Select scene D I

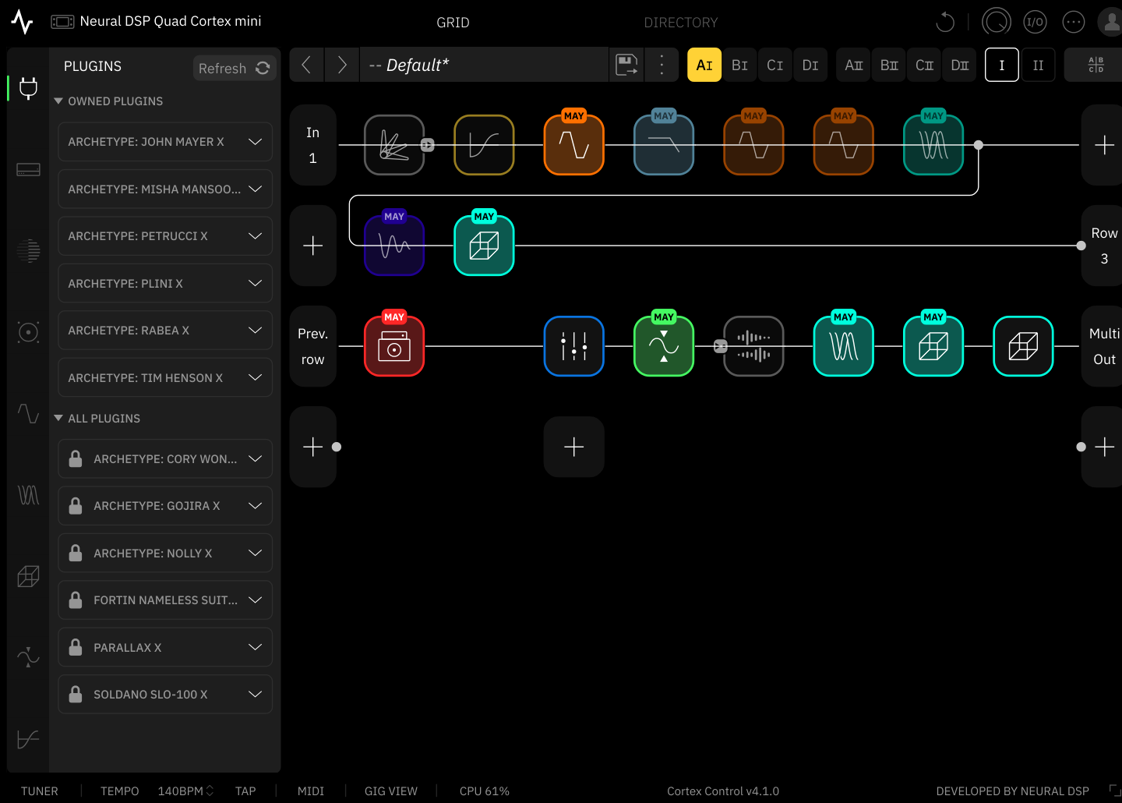[810, 65]
